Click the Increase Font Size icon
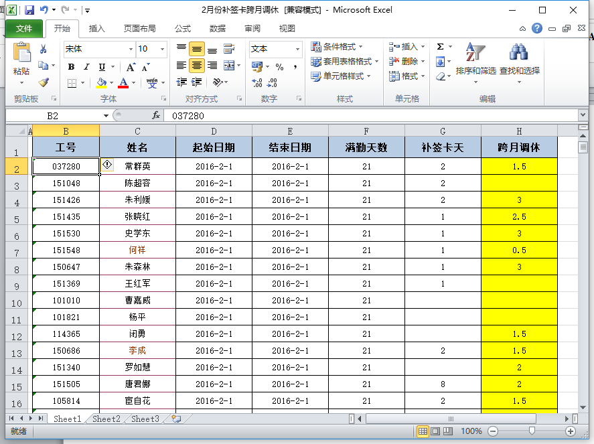This screenshot has height=444, width=594. 131,67
